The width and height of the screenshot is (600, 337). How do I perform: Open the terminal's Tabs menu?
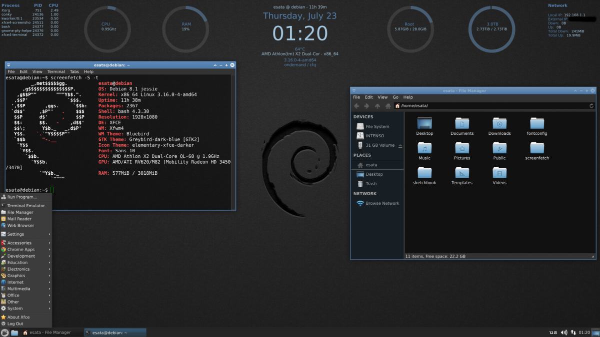tap(74, 72)
